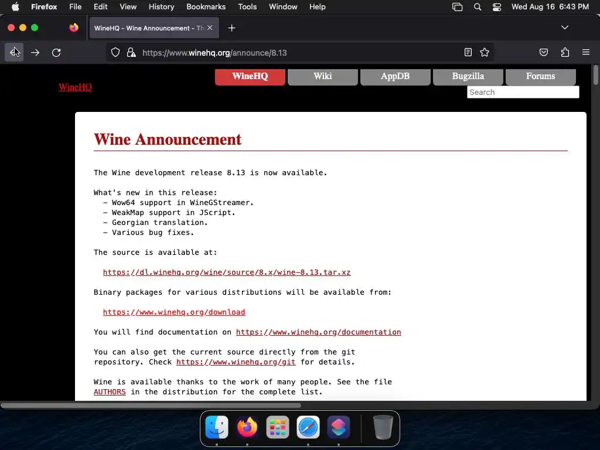Image resolution: width=600 pixels, height=450 pixels.
Task: Open the File menu
Action: (76, 6)
